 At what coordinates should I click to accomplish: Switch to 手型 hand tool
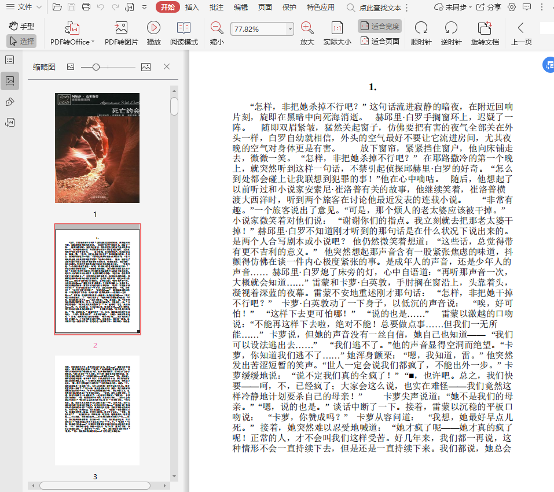21,26
